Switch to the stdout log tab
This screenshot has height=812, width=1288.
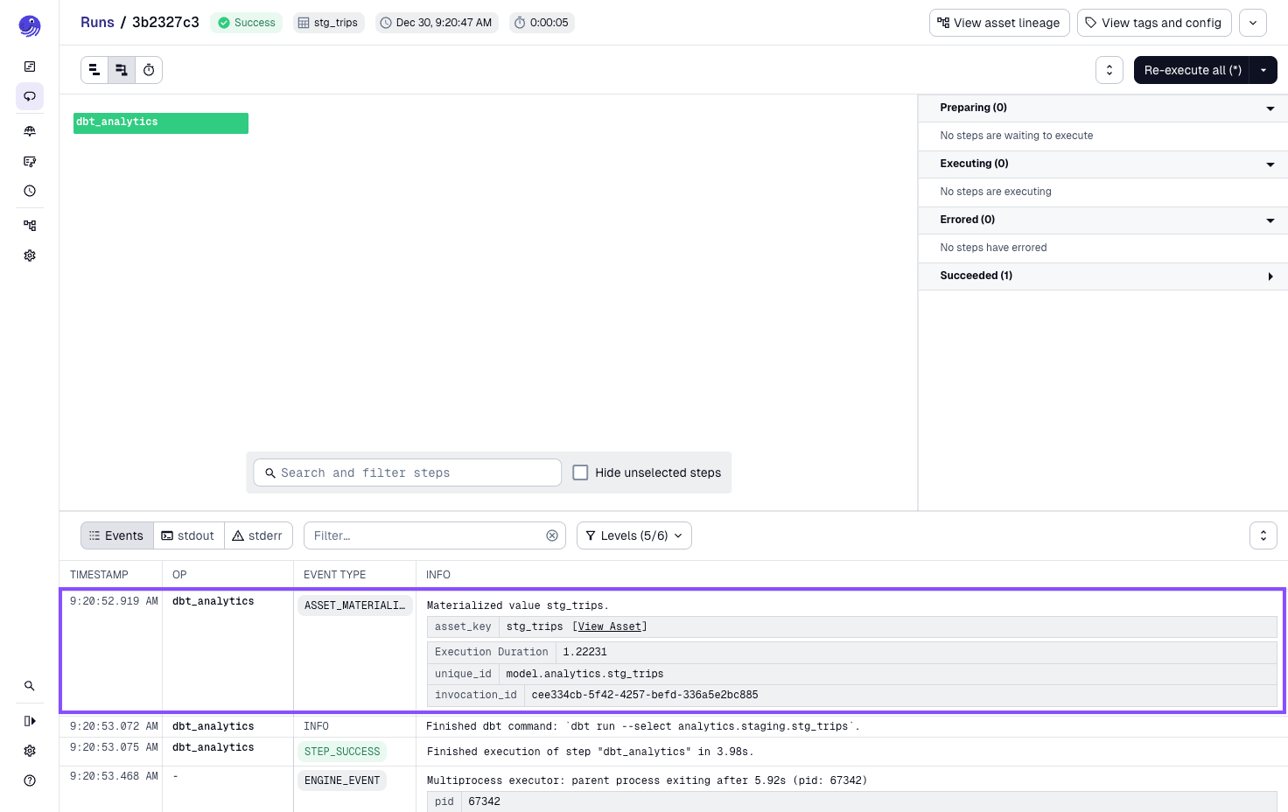tap(188, 535)
